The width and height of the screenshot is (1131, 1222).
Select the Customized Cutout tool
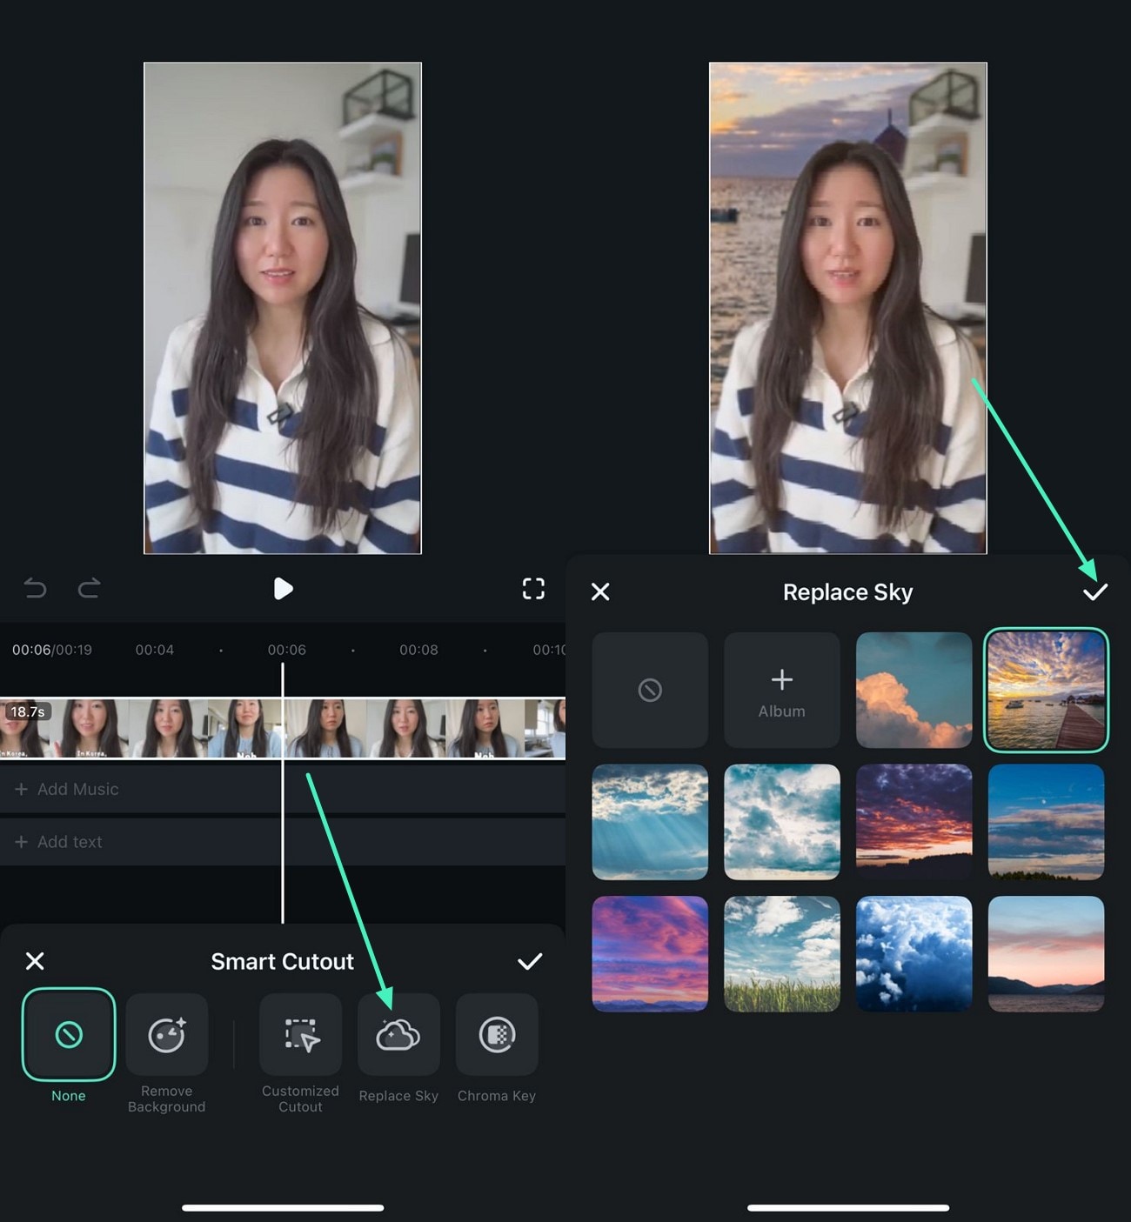300,1035
